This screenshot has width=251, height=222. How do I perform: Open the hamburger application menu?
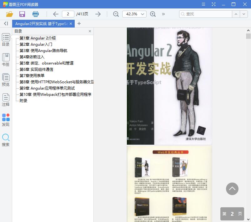[203, 4]
